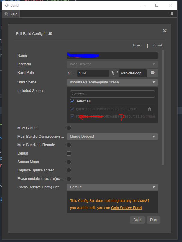The height and width of the screenshot is (242, 182).
Task: Click the import config option
Action: [x=137, y=46]
